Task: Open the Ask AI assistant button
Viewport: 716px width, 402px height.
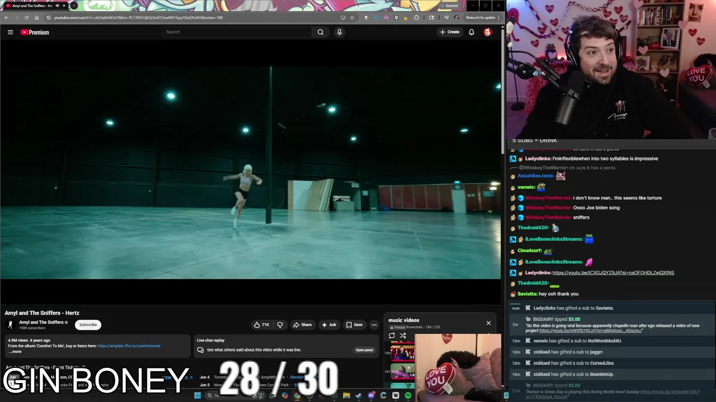Action: tap(329, 325)
